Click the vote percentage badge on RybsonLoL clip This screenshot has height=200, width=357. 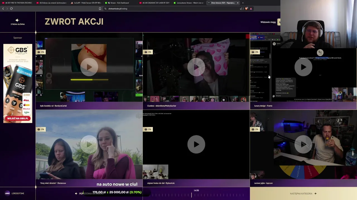[x=148, y=129]
